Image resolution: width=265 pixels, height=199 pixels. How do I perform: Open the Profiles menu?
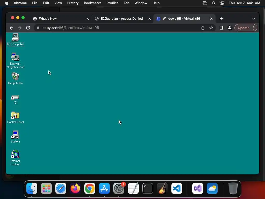[112, 3]
